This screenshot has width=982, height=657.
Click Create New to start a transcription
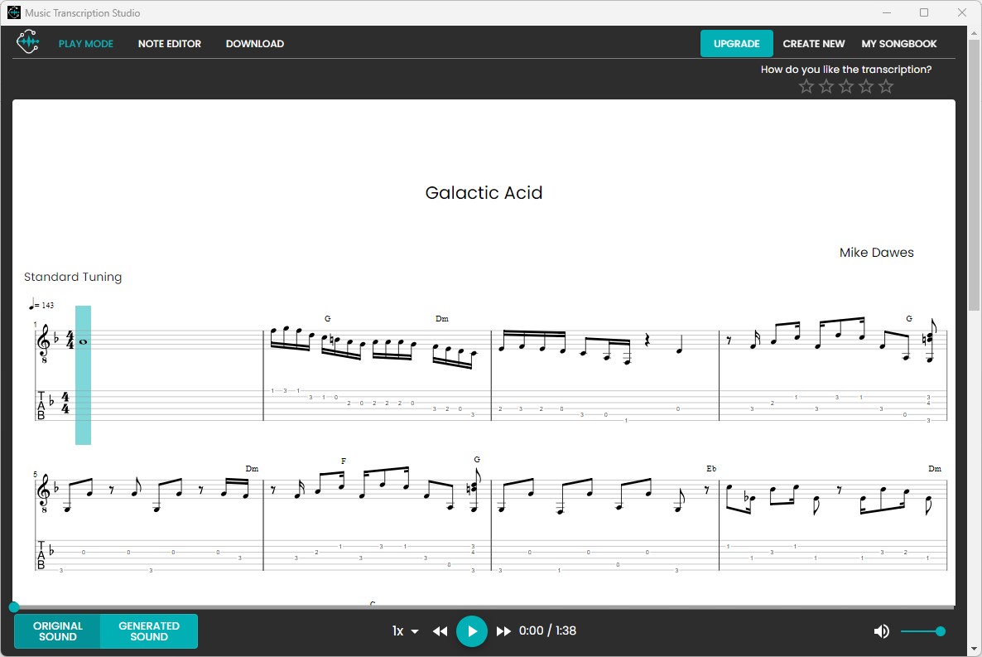(x=814, y=43)
